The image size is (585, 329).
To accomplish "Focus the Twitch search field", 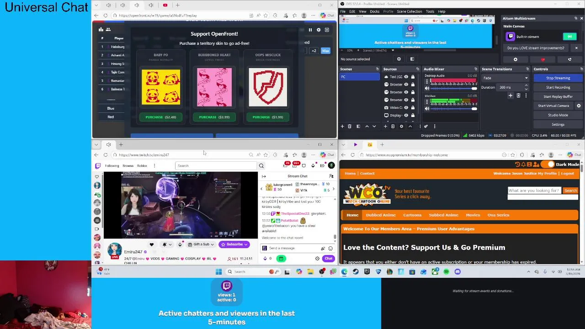I will [216, 166].
